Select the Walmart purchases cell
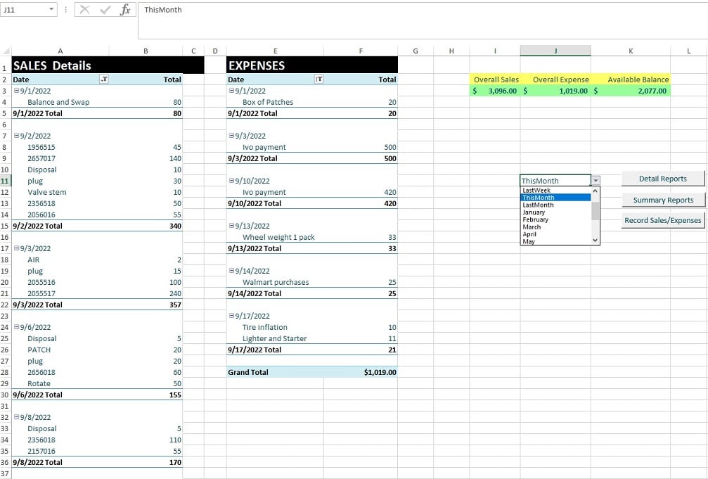708x479 pixels. (276, 282)
